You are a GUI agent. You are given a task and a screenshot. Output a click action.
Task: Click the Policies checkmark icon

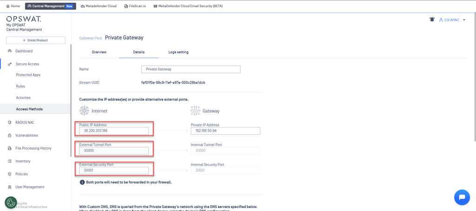(9, 174)
